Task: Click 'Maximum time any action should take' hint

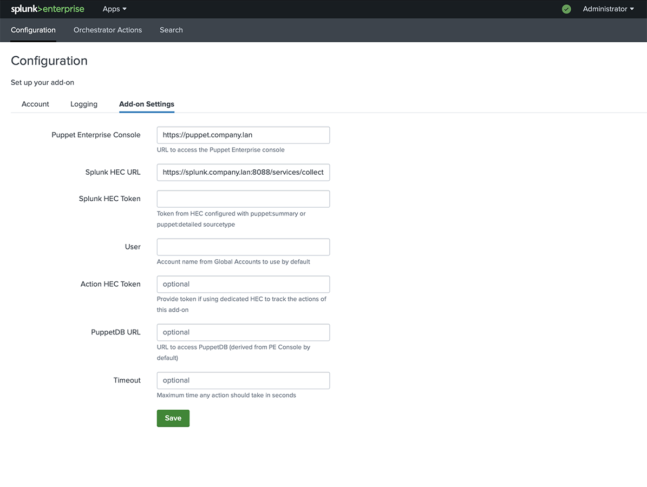Action: pos(226,395)
